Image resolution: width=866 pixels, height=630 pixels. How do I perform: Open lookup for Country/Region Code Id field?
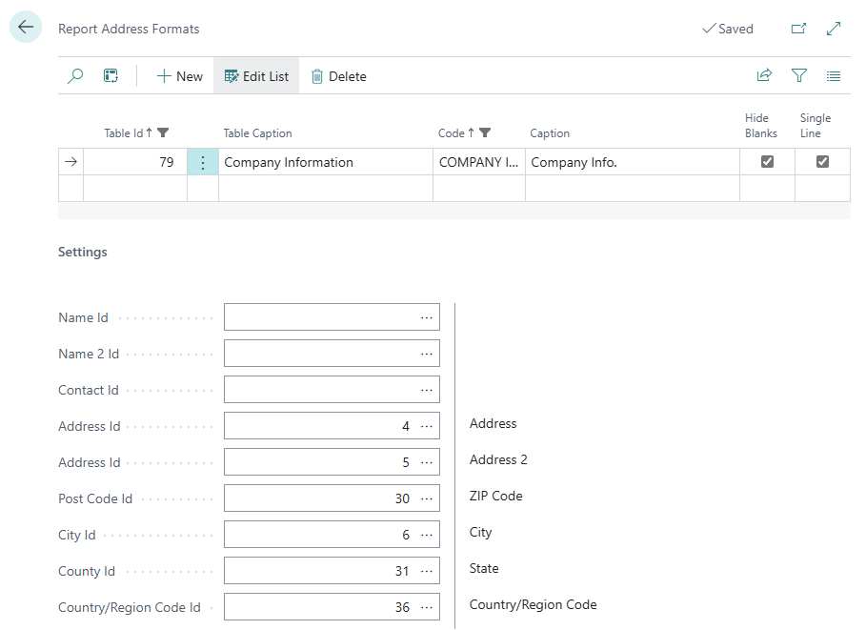coord(427,607)
